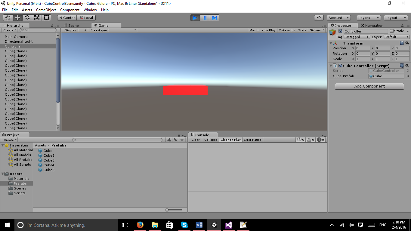411x231 pixels.
Task: Click the Step frame button
Action: point(215,18)
